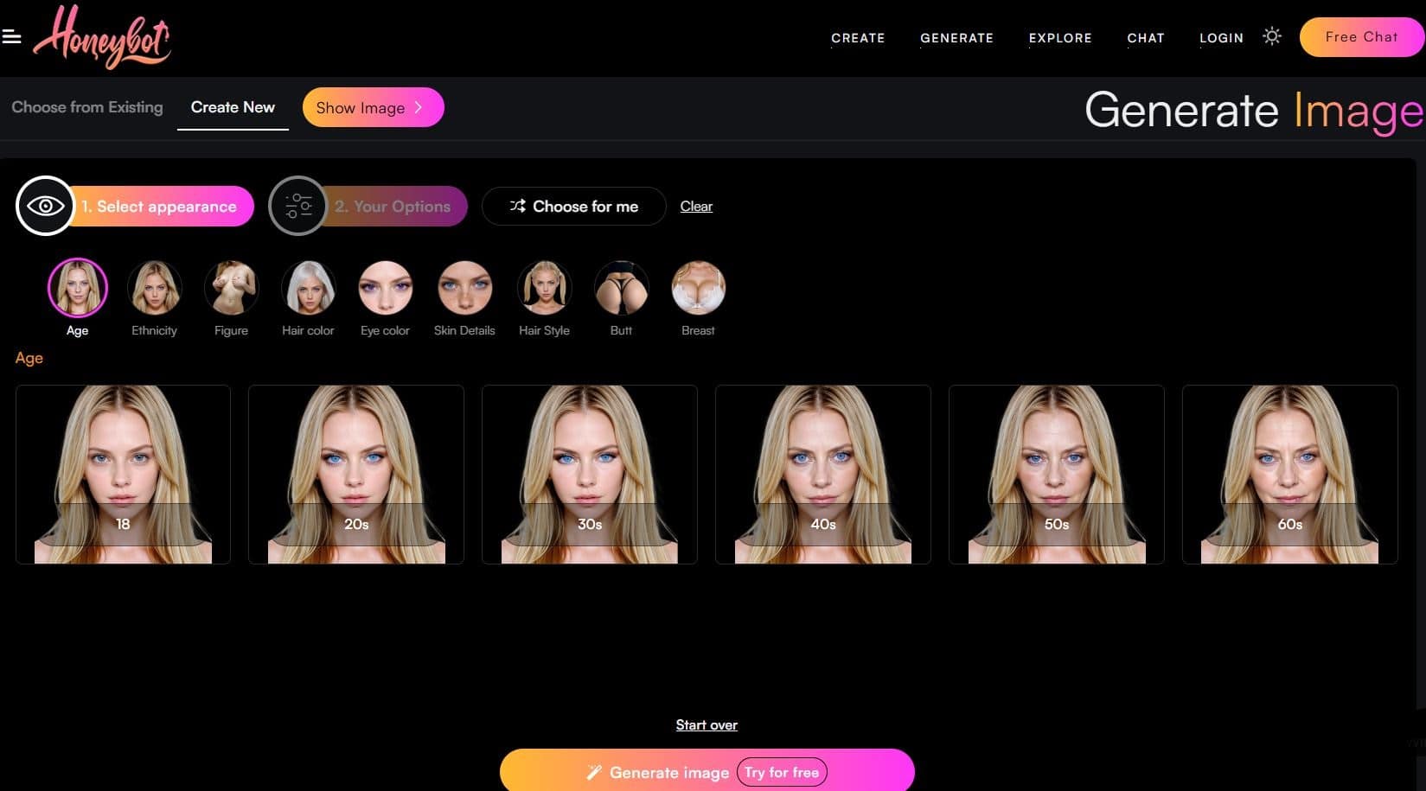This screenshot has height=791, width=1426.
Task: Click Choose for me shuffle button
Action: click(x=574, y=207)
